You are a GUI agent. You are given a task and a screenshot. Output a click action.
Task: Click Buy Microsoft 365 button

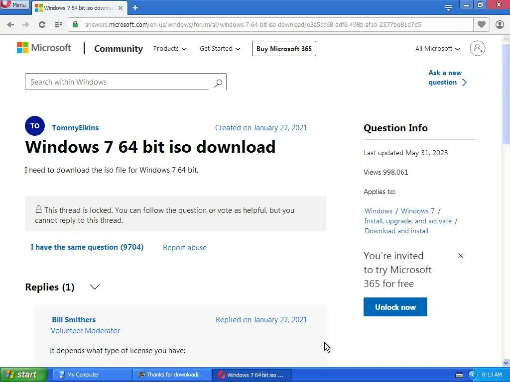(x=284, y=48)
